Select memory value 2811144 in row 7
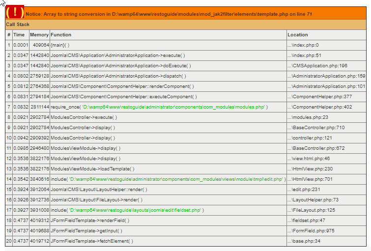The height and width of the screenshot is (251, 371). 39,107
